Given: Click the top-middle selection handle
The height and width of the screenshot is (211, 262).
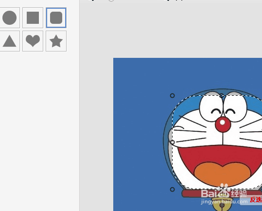Looking at the screenshot, I should [x=221, y=96].
